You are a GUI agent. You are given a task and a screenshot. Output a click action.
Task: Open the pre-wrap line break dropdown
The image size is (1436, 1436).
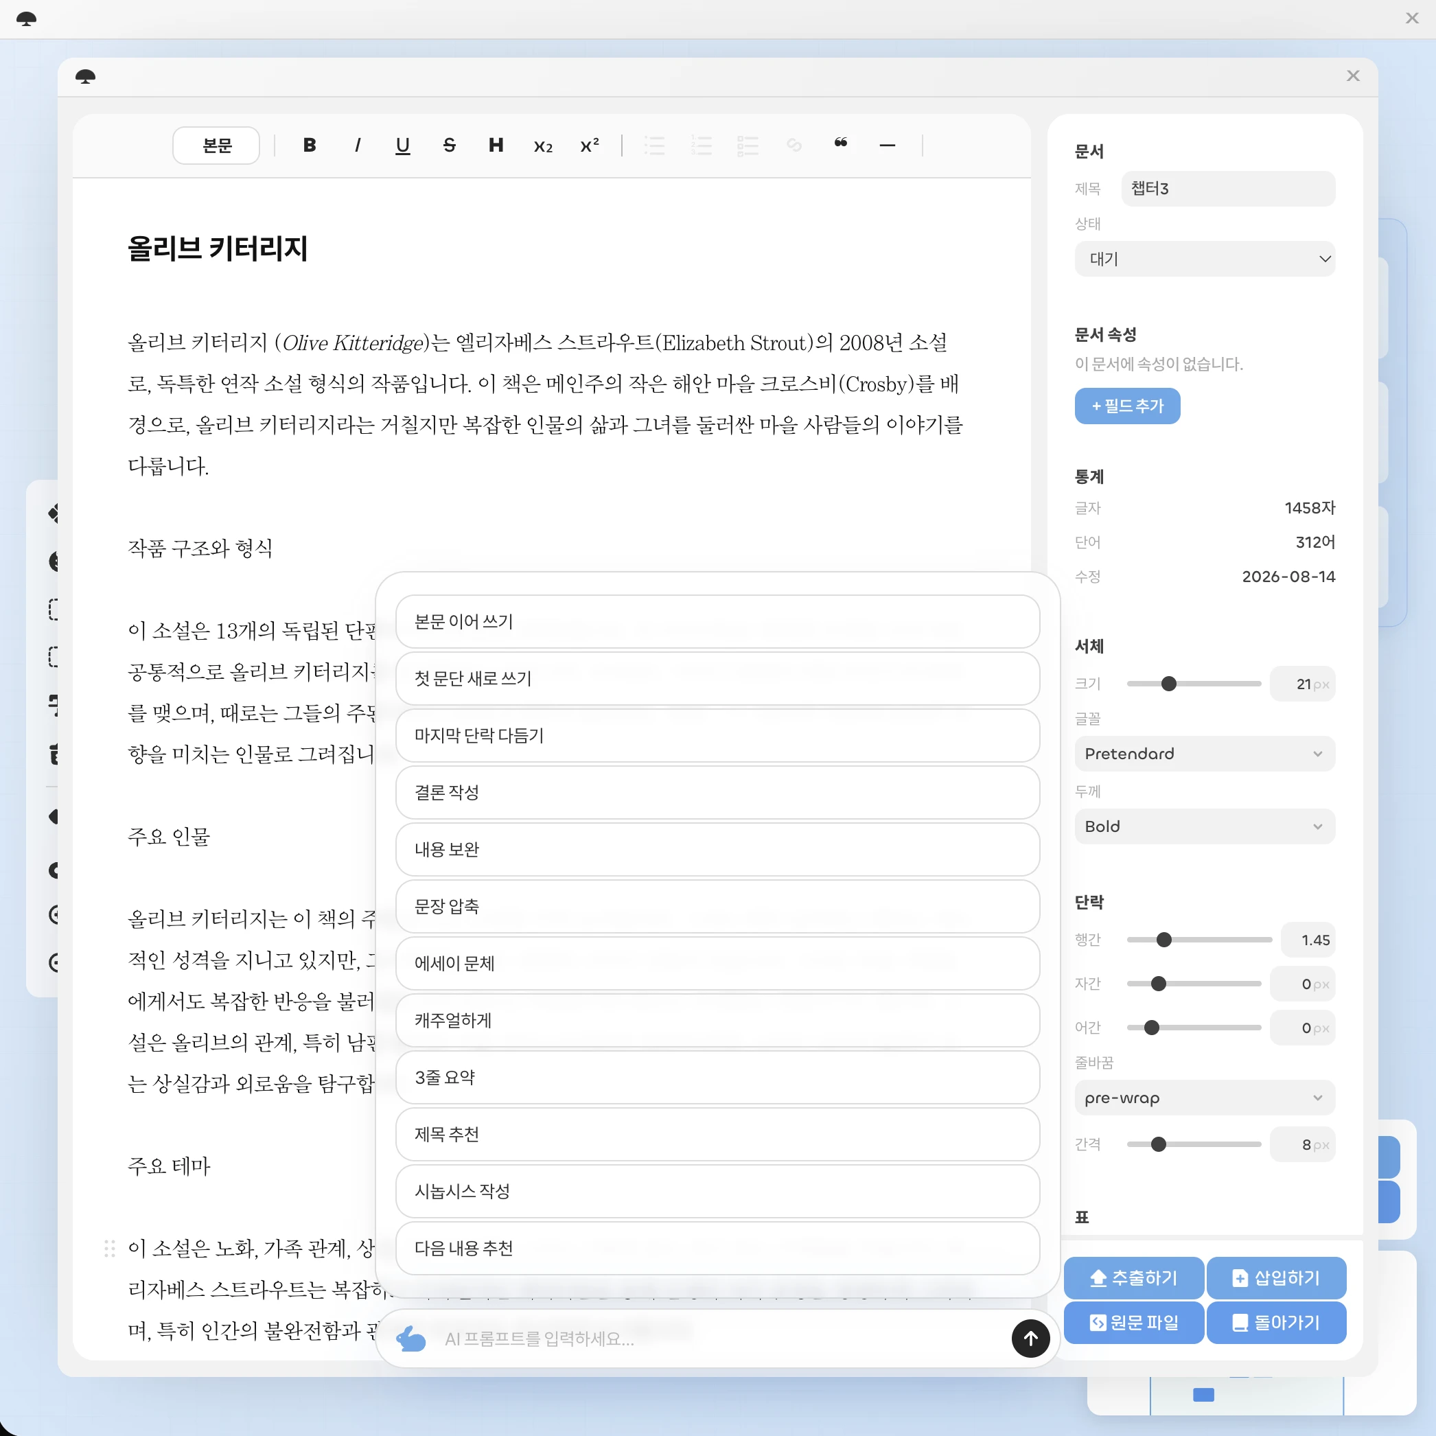(1204, 1098)
